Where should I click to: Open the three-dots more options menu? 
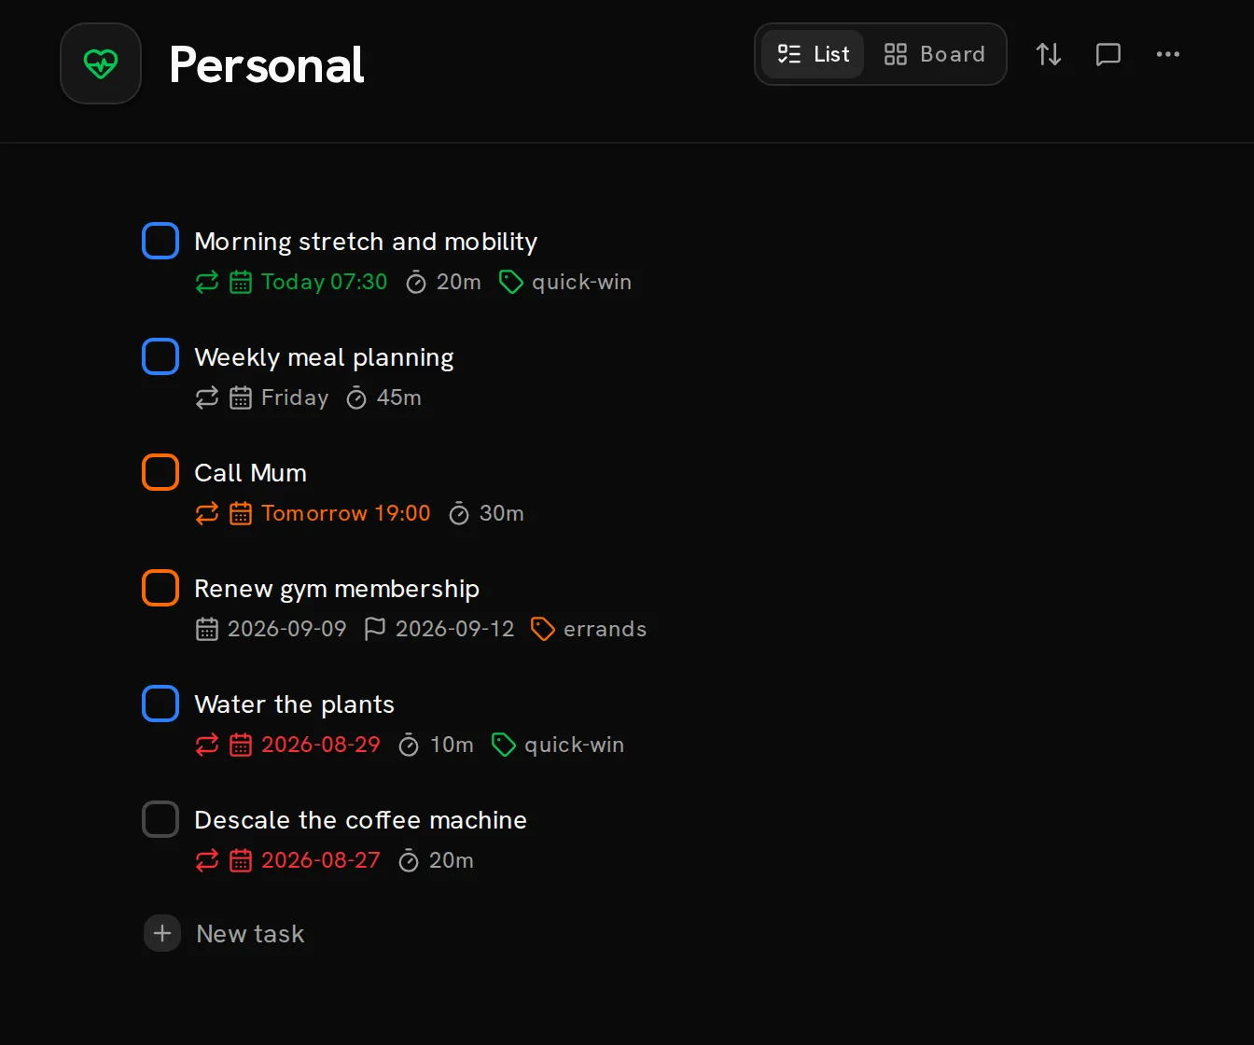pos(1168,54)
